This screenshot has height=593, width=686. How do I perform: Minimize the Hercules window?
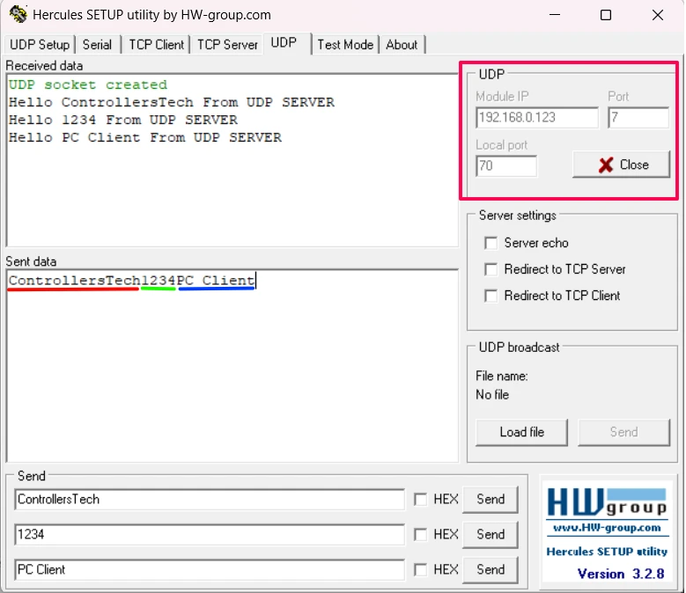pyautogui.click(x=555, y=15)
